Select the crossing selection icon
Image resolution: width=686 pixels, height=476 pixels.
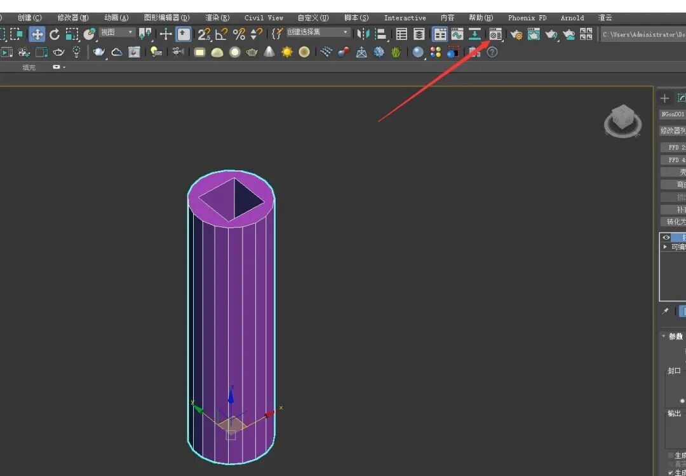click(17, 34)
